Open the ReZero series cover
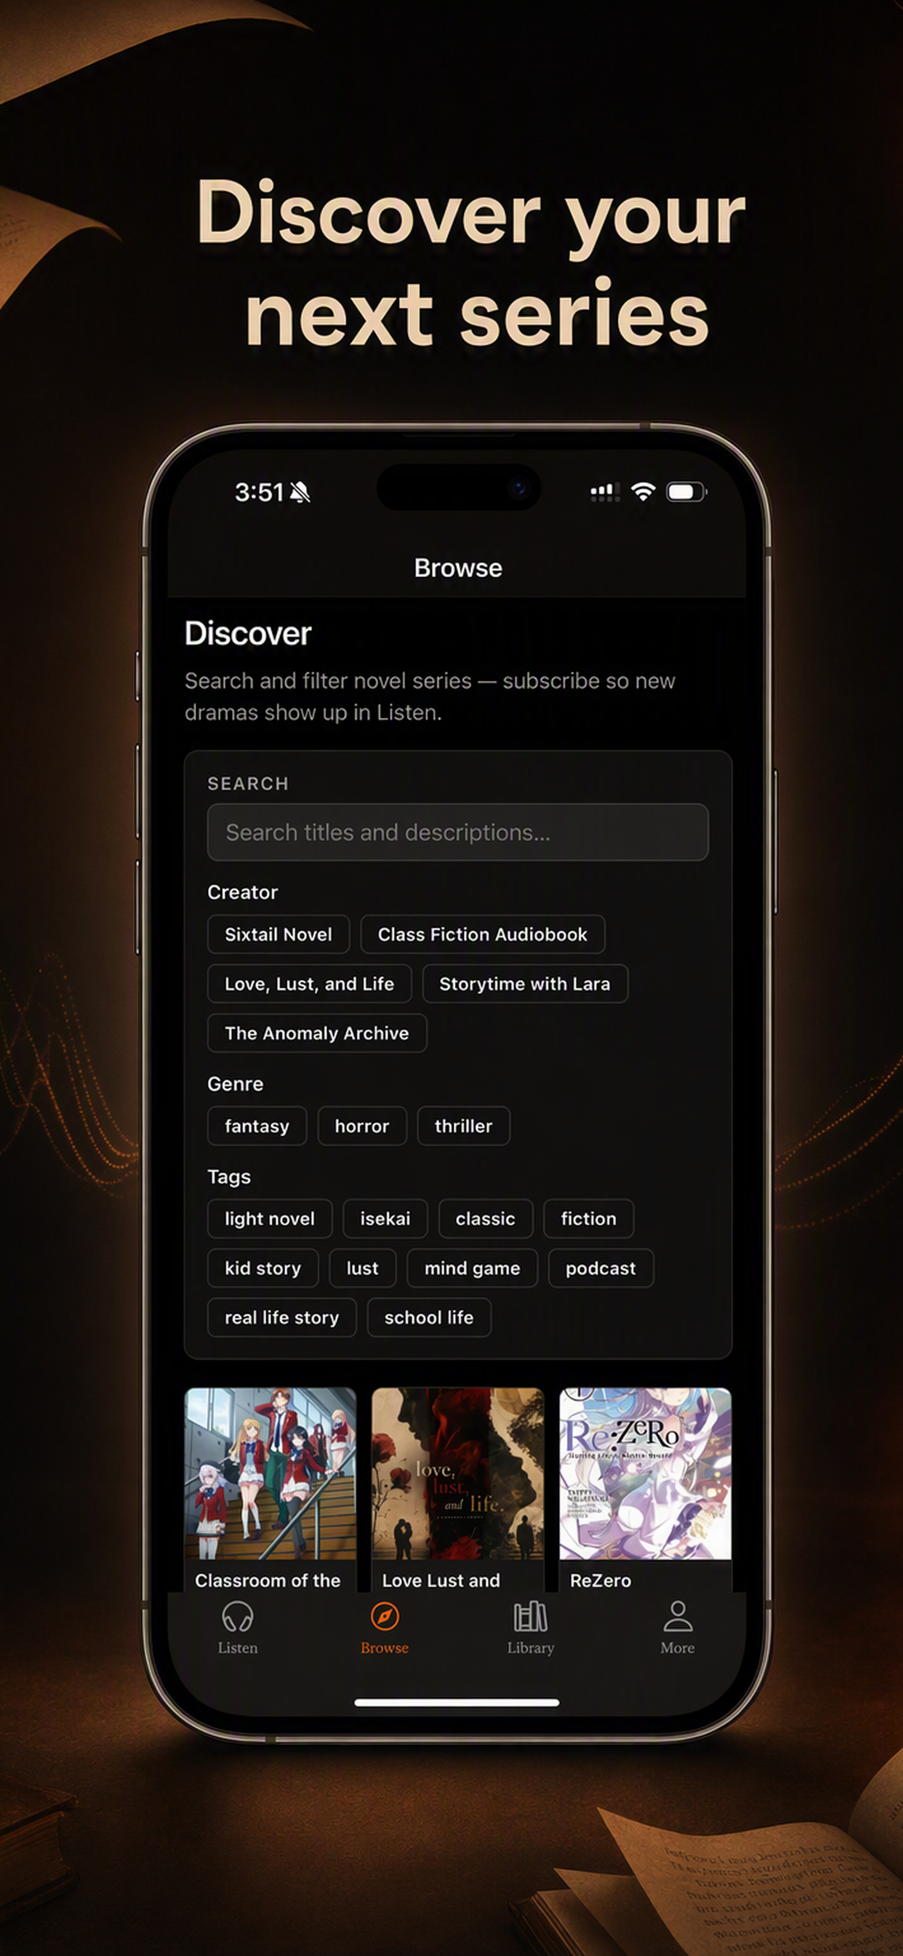Screen dimensions: 903x1956 (645, 1473)
